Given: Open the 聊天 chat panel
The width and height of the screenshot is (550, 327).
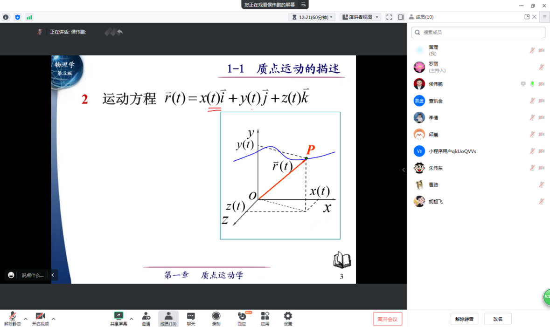Looking at the screenshot, I should (x=191, y=319).
